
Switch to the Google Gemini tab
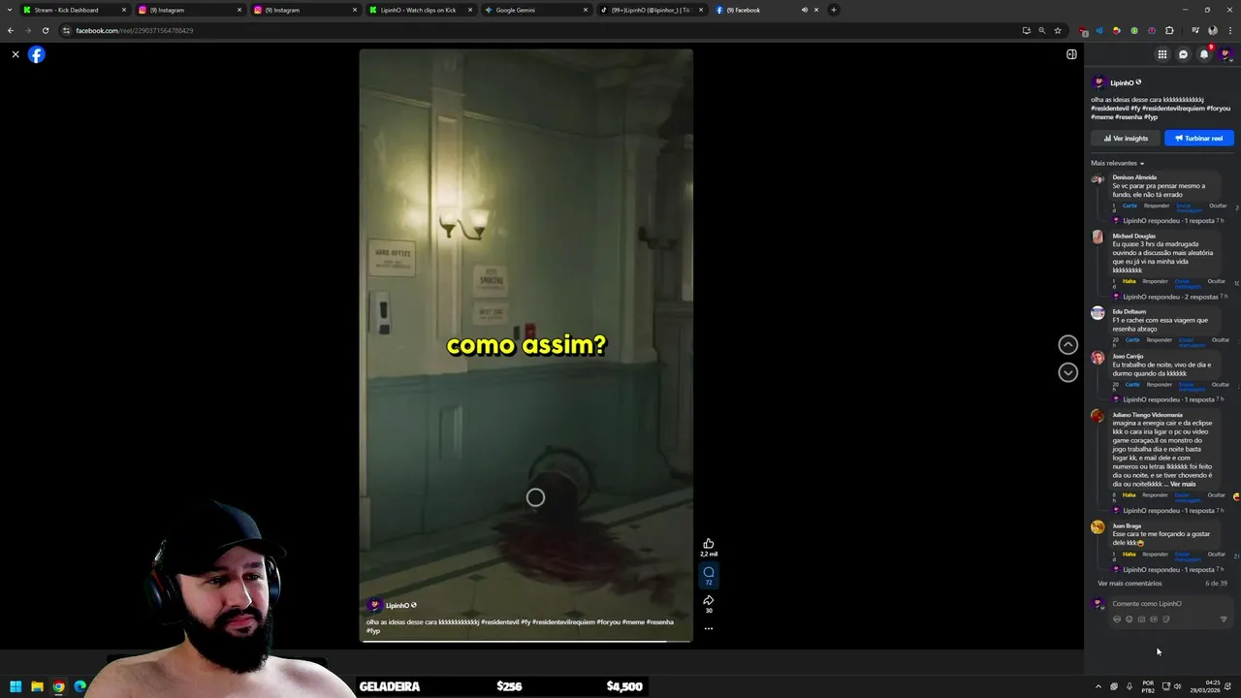(x=535, y=10)
